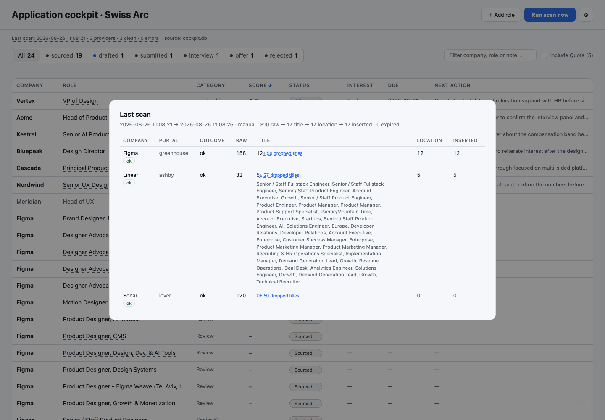The height and width of the screenshot is (420, 605).
Task: Sort table by Score column
Action: coord(260,85)
